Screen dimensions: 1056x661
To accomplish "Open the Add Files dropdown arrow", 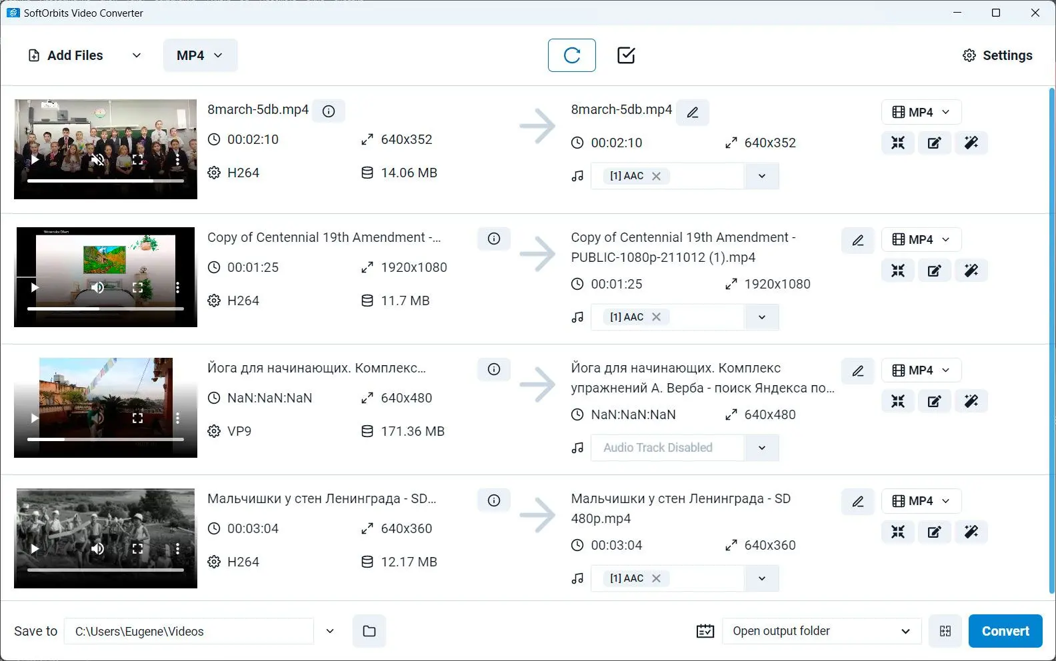I will pyautogui.click(x=137, y=55).
